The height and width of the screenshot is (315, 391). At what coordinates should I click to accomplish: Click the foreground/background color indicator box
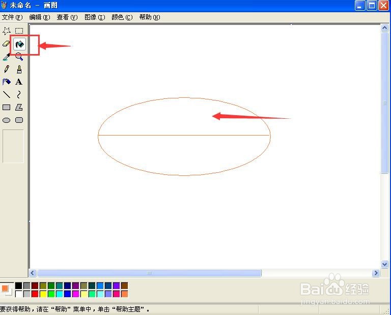[x=7, y=290]
